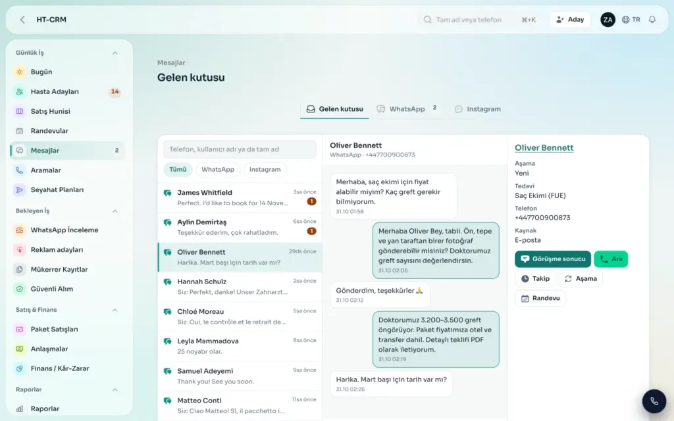Click the green Ara call button
674x421 pixels.
click(x=611, y=259)
